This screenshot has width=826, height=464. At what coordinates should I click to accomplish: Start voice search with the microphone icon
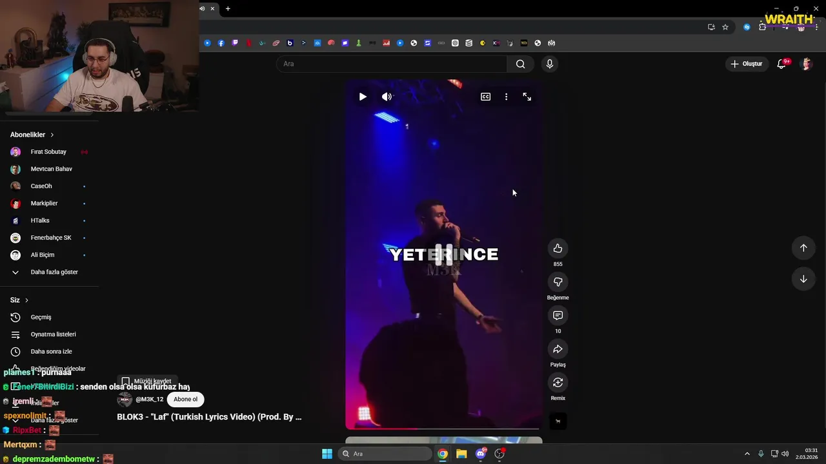coord(549,64)
